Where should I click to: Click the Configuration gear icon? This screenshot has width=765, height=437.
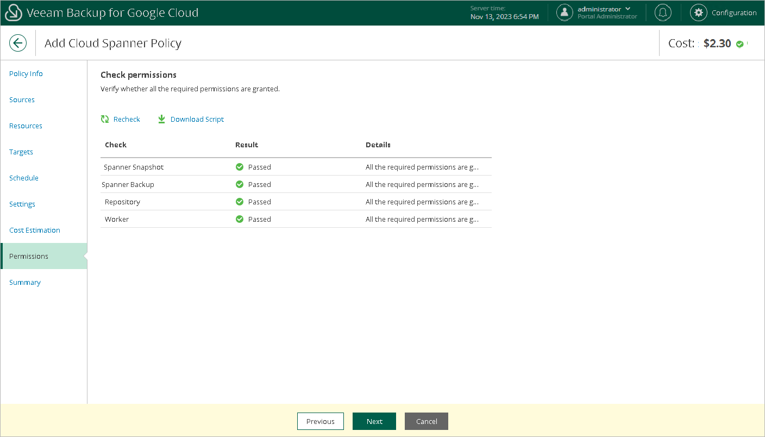[699, 13]
